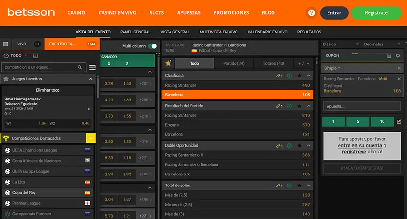Select the highlighted Barcelona 1.08 Clasificará odd
The width and height of the screenshot is (407, 219).
[x=237, y=95]
